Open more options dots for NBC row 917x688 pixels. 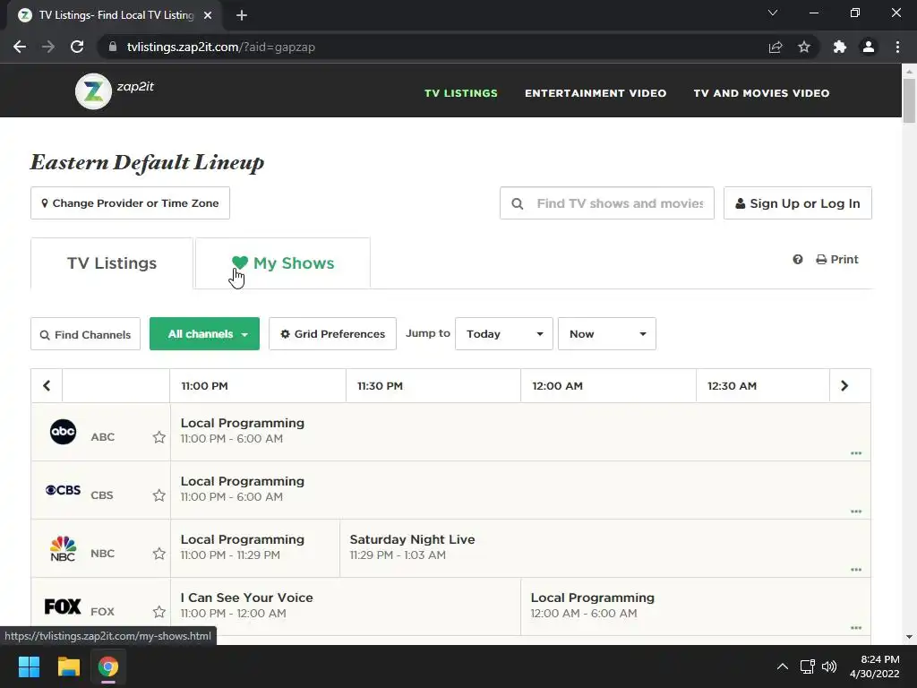(856, 570)
